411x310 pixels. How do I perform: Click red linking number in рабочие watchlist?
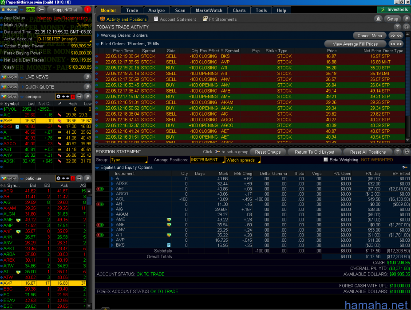pyautogui.click(x=73, y=178)
